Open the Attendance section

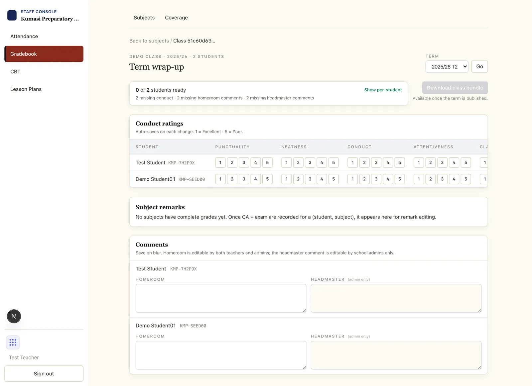pos(44,36)
